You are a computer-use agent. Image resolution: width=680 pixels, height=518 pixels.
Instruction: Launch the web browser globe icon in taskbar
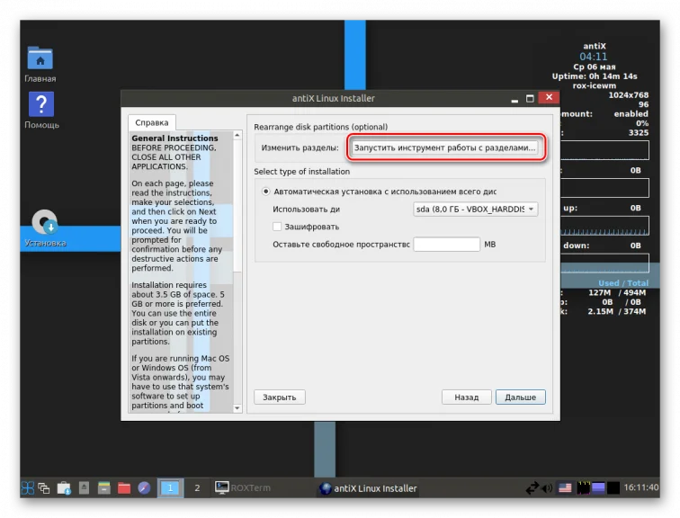point(144,488)
